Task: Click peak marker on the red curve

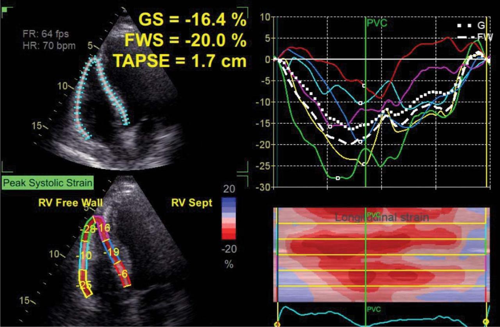Action: coord(364,85)
